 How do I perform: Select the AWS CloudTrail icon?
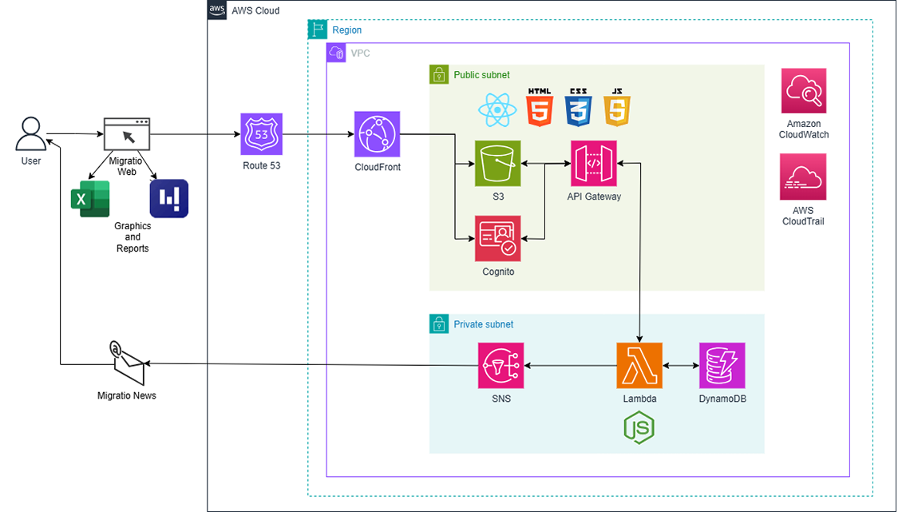click(x=803, y=176)
